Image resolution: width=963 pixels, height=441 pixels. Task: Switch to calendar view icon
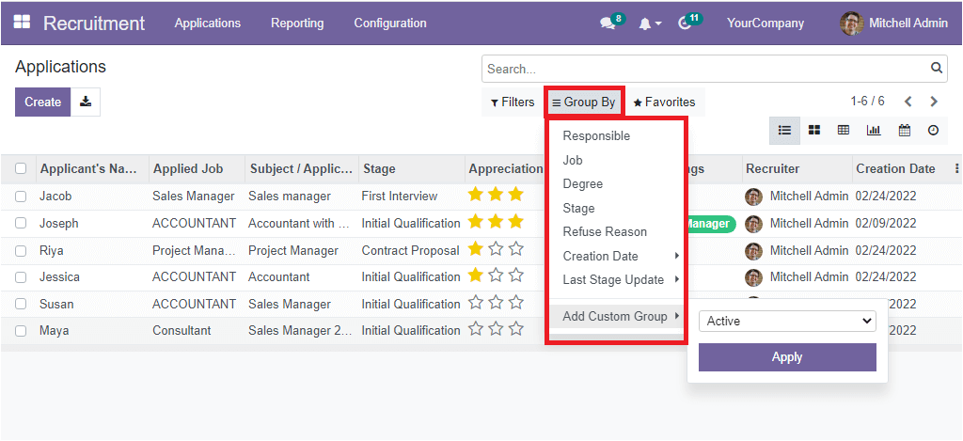tap(904, 131)
